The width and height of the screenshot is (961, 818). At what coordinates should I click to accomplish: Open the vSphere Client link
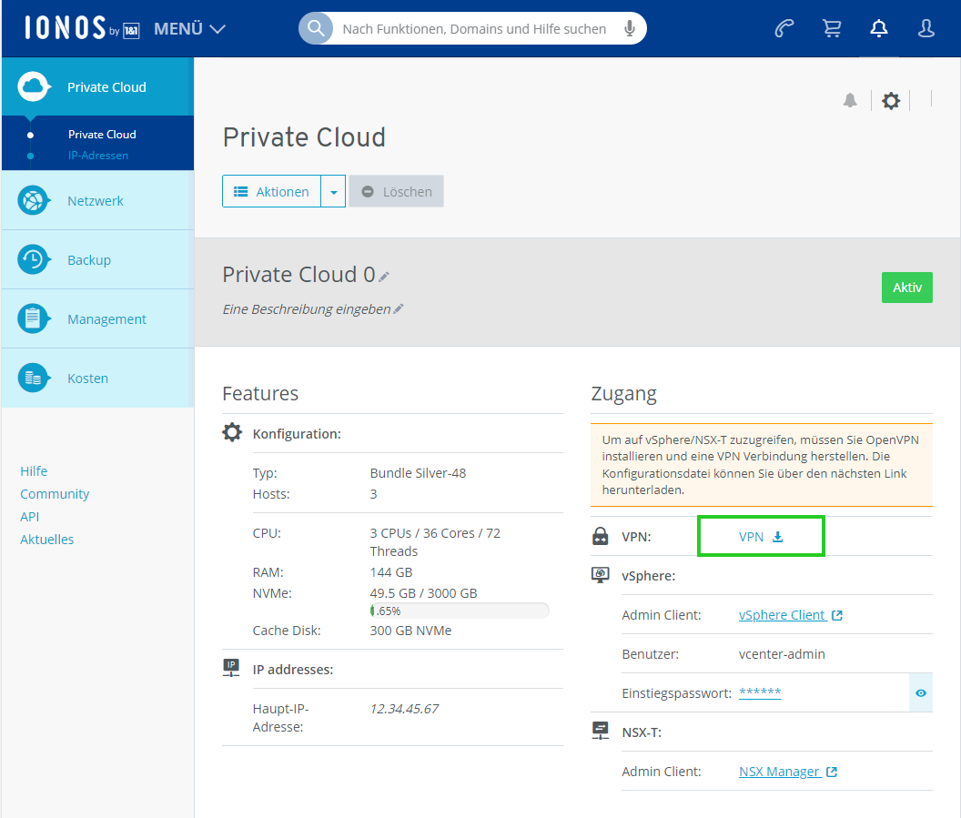[791, 614]
